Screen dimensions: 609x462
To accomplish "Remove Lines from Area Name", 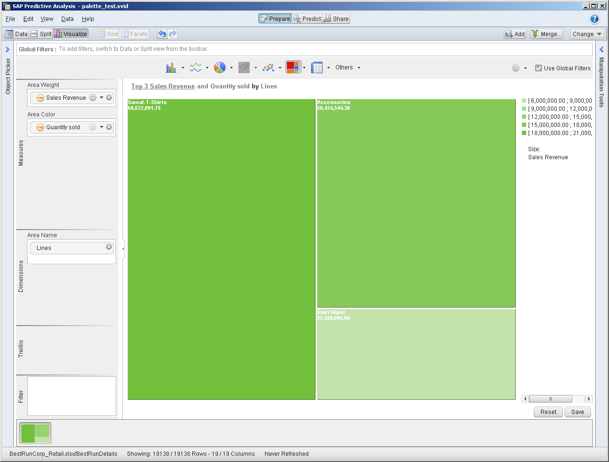I will tap(109, 247).
